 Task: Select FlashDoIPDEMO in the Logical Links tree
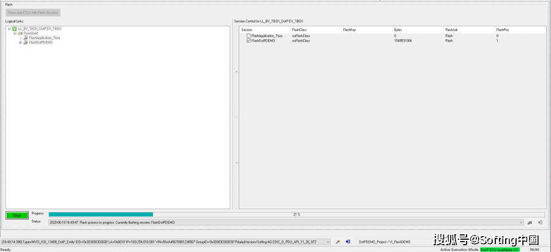[41, 42]
